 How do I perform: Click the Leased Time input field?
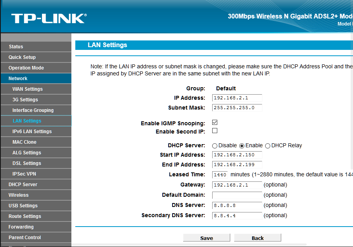[220, 175]
